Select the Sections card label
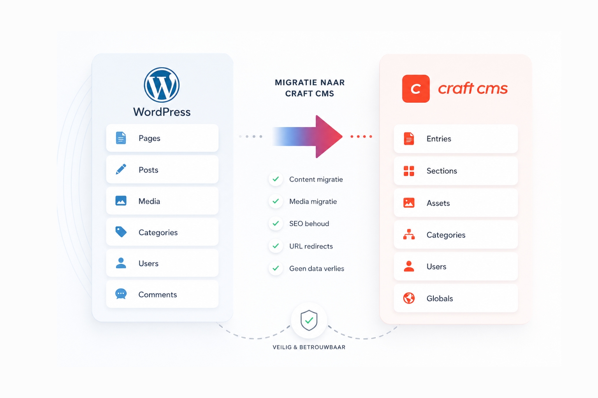The height and width of the screenshot is (398, 598). [442, 171]
